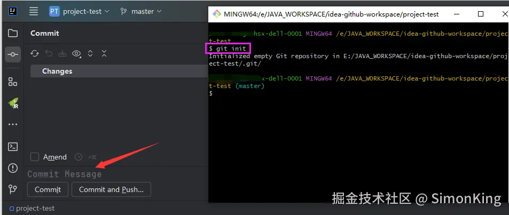Open the JRebel rocket tool window
This screenshot has height=215, width=509.
tap(13, 103)
